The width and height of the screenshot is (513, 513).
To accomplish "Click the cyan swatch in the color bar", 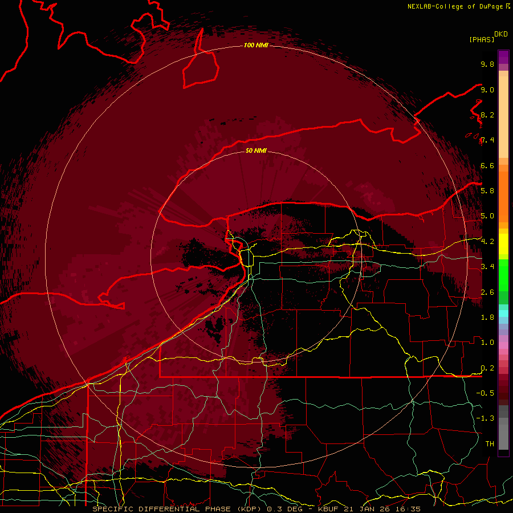I will click(x=503, y=313).
